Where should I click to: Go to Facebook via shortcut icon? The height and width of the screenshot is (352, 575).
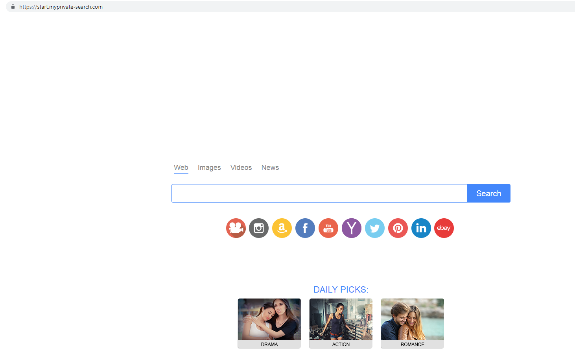point(305,228)
